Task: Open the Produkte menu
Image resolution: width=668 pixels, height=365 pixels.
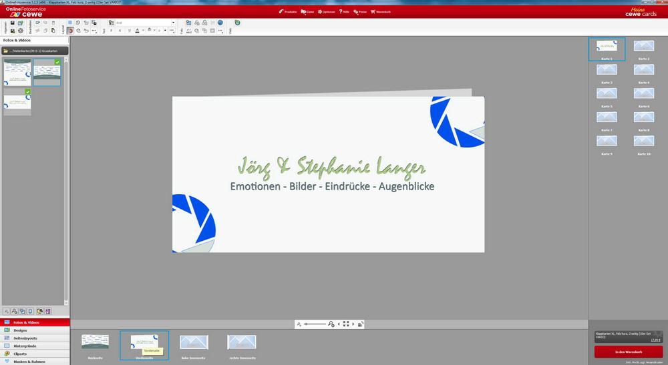Action: 287,12
